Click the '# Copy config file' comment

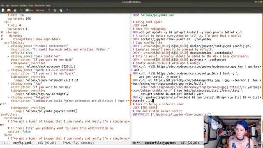pyautogui.click(x=147, y=42)
